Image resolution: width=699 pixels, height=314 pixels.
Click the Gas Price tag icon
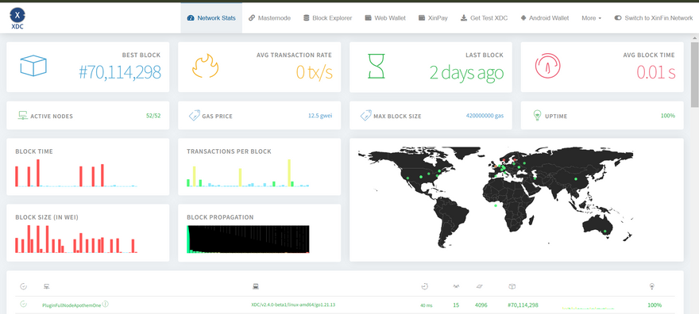point(194,116)
